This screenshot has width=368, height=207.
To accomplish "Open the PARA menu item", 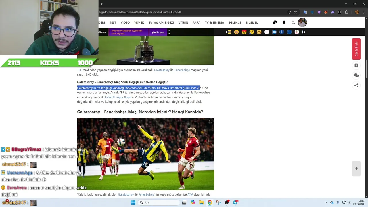I will point(197,22).
